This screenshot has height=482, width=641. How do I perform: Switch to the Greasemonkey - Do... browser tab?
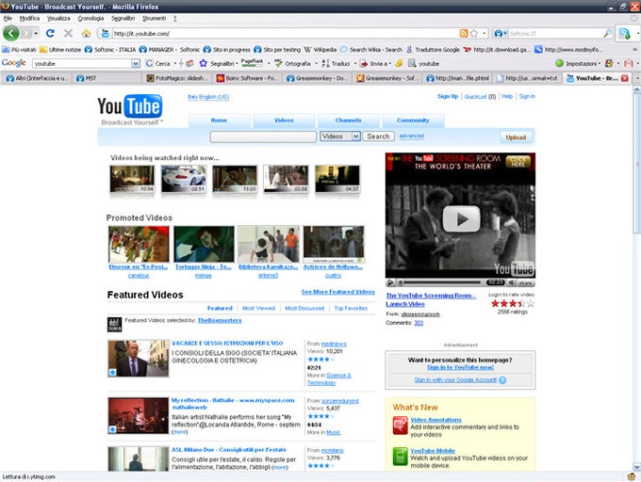pyautogui.click(x=318, y=78)
